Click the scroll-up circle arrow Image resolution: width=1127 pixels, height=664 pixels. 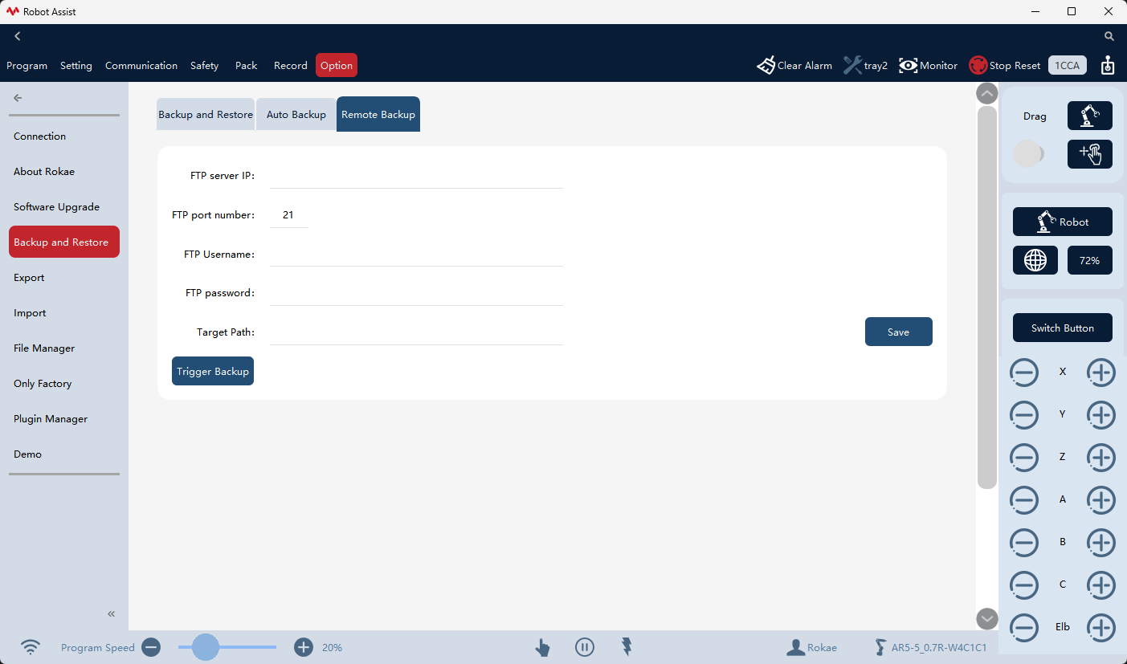(986, 93)
